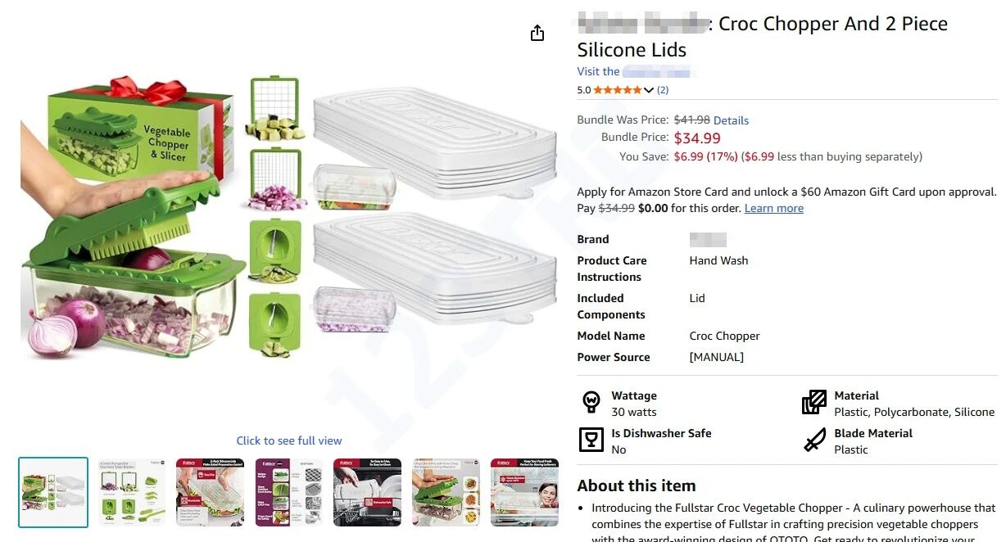The image size is (1006, 542).
Task: Open the Visit the store link
Action: coord(637,72)
